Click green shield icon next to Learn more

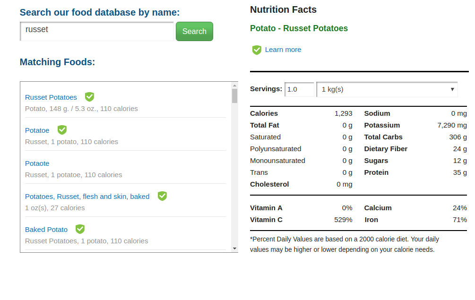tap(257, 50)
